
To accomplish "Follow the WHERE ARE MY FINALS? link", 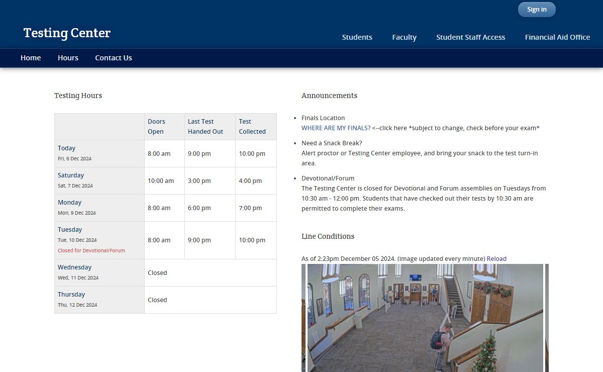I will [x=336, y=128].
